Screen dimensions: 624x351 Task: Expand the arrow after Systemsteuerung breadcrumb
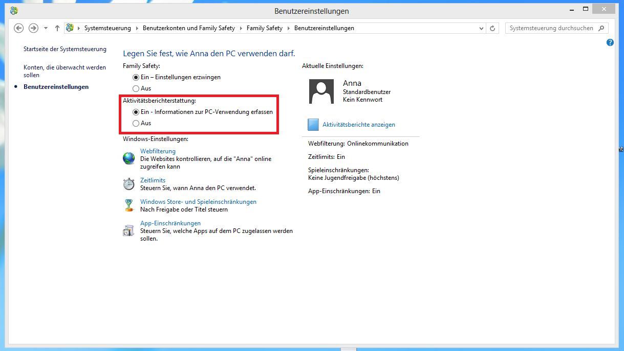[x=137, y=28]
